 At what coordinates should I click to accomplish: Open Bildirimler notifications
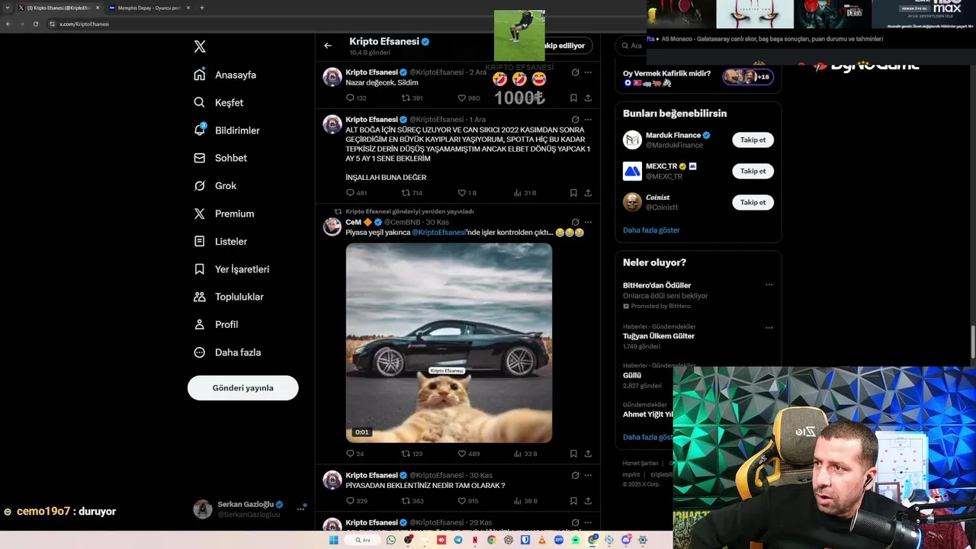pyautogui.click(x=226, y=130)
